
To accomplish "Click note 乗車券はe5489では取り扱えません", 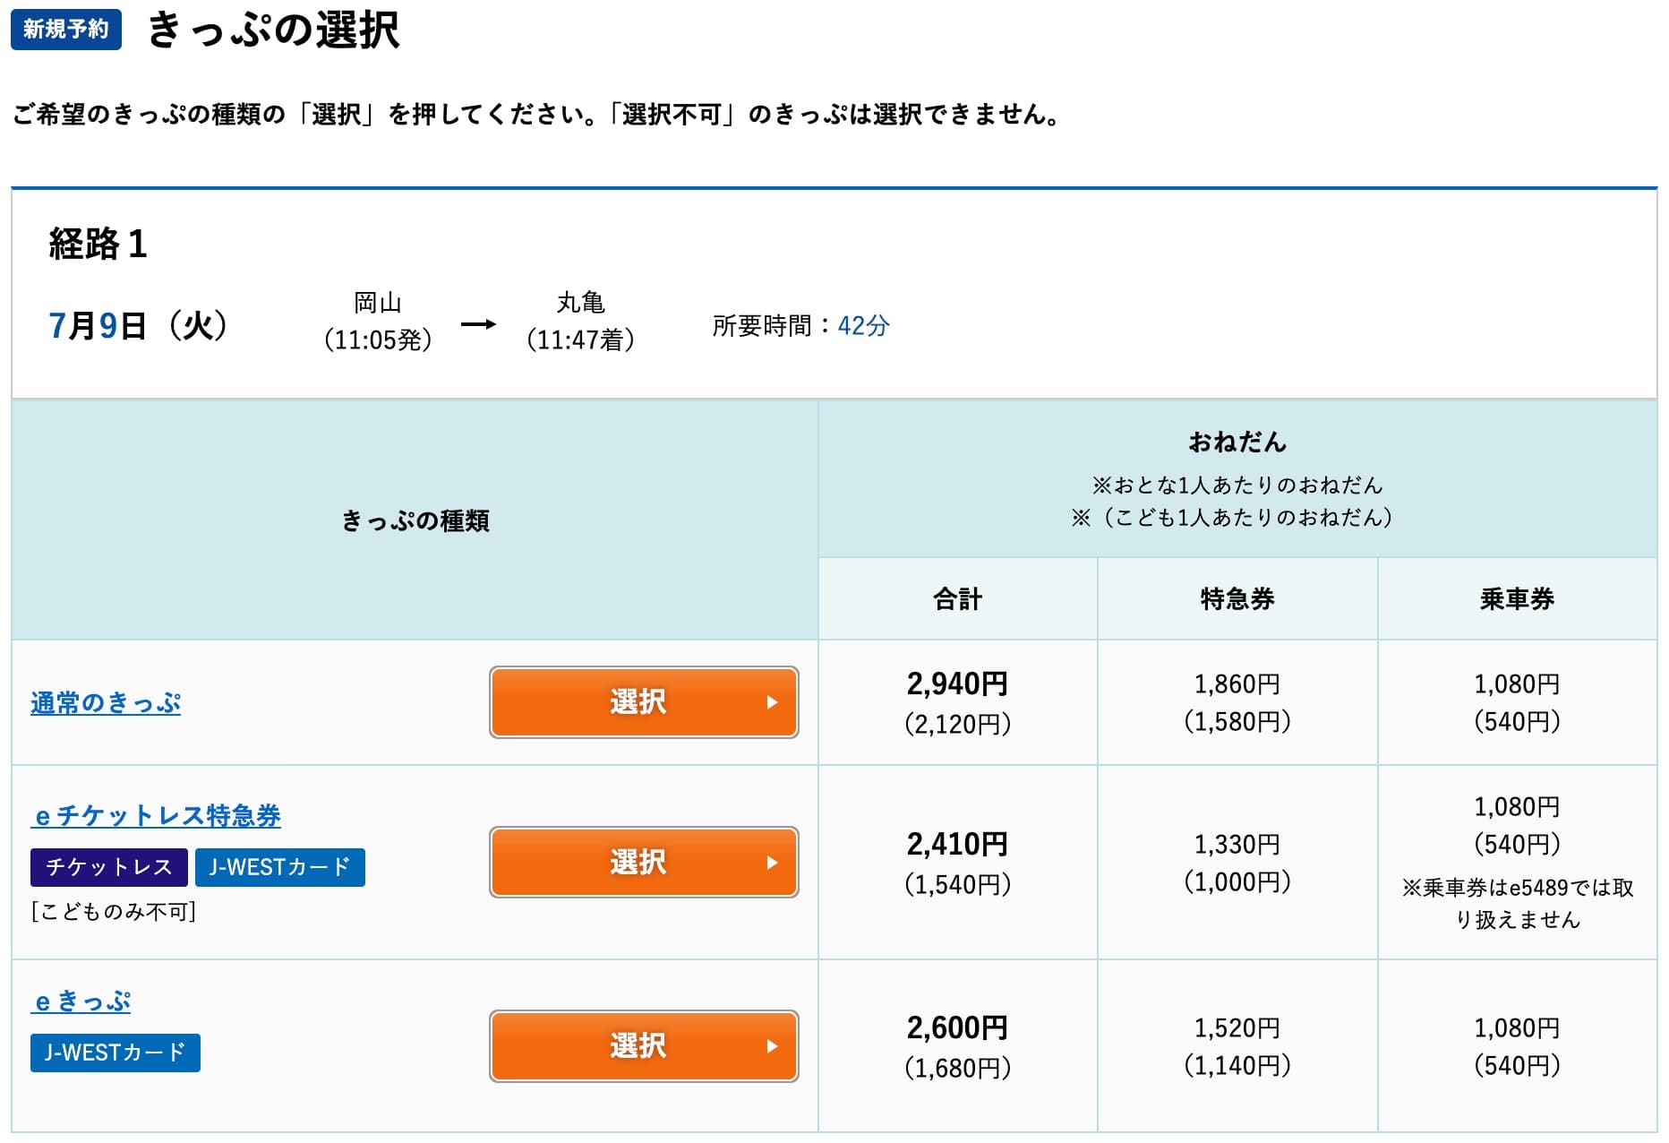I will pyautogui.click(x=1518, y=904).
